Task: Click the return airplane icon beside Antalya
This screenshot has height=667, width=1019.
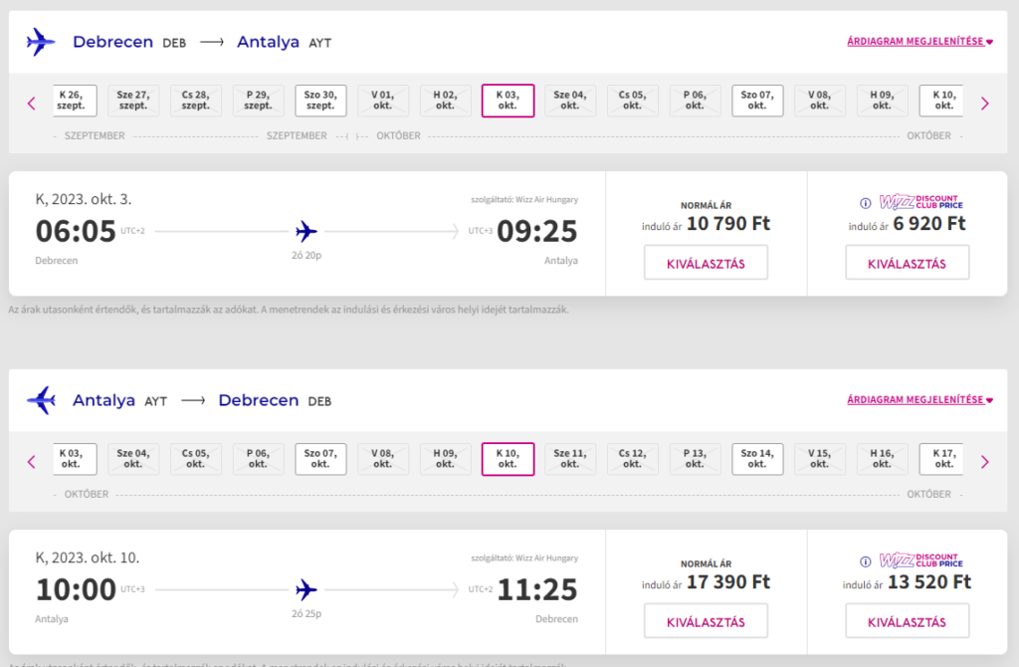Action: [x=41, y=400]
